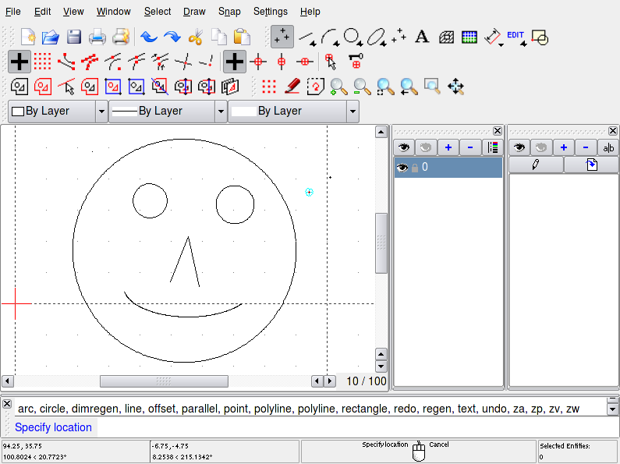620x464 pixels.
Task: Open the Draw menu
Action: coord(194,12)
